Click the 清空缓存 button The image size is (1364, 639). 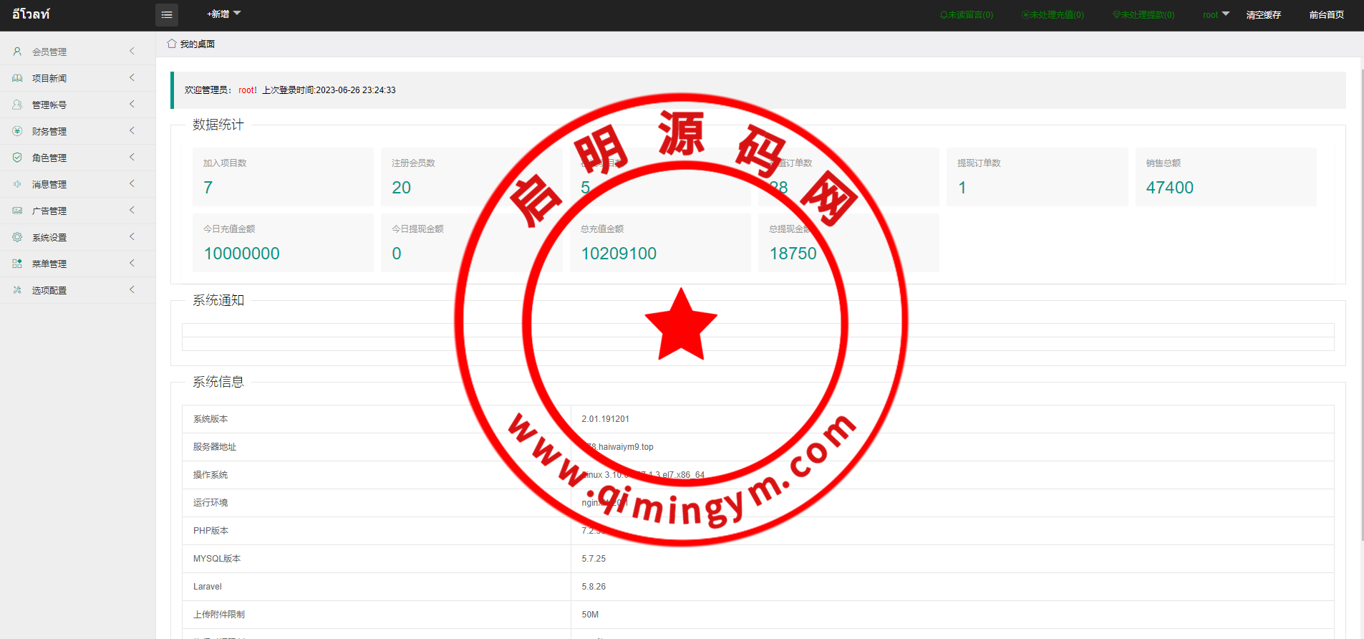coord(1263,14)
